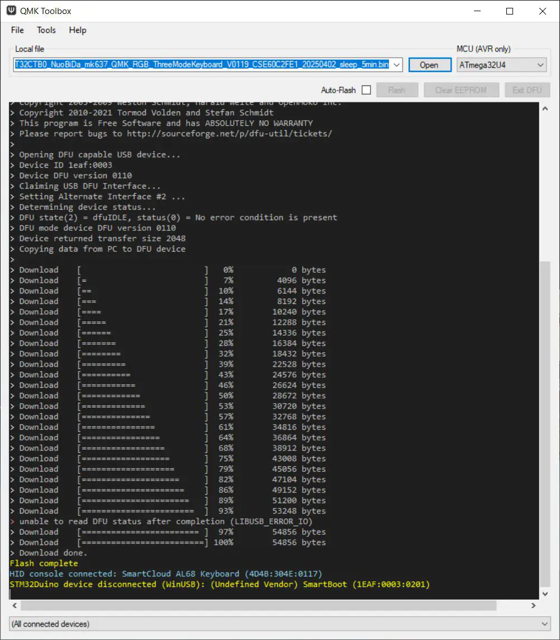The width and height of the screenshot is (560, 640).
Task: Click the 100% download progress line
Action: pyautogui.click(x=168, y=542)
